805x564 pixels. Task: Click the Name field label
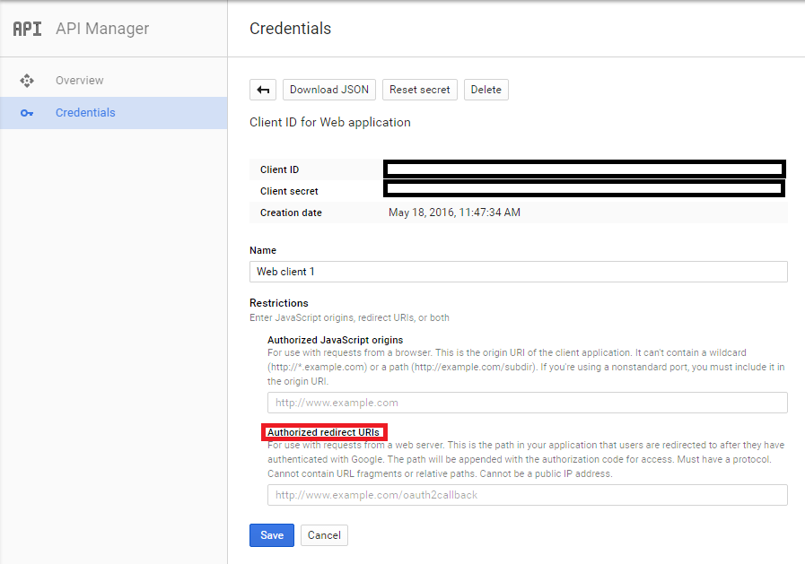pyautogui.click(x=263, y=250)
